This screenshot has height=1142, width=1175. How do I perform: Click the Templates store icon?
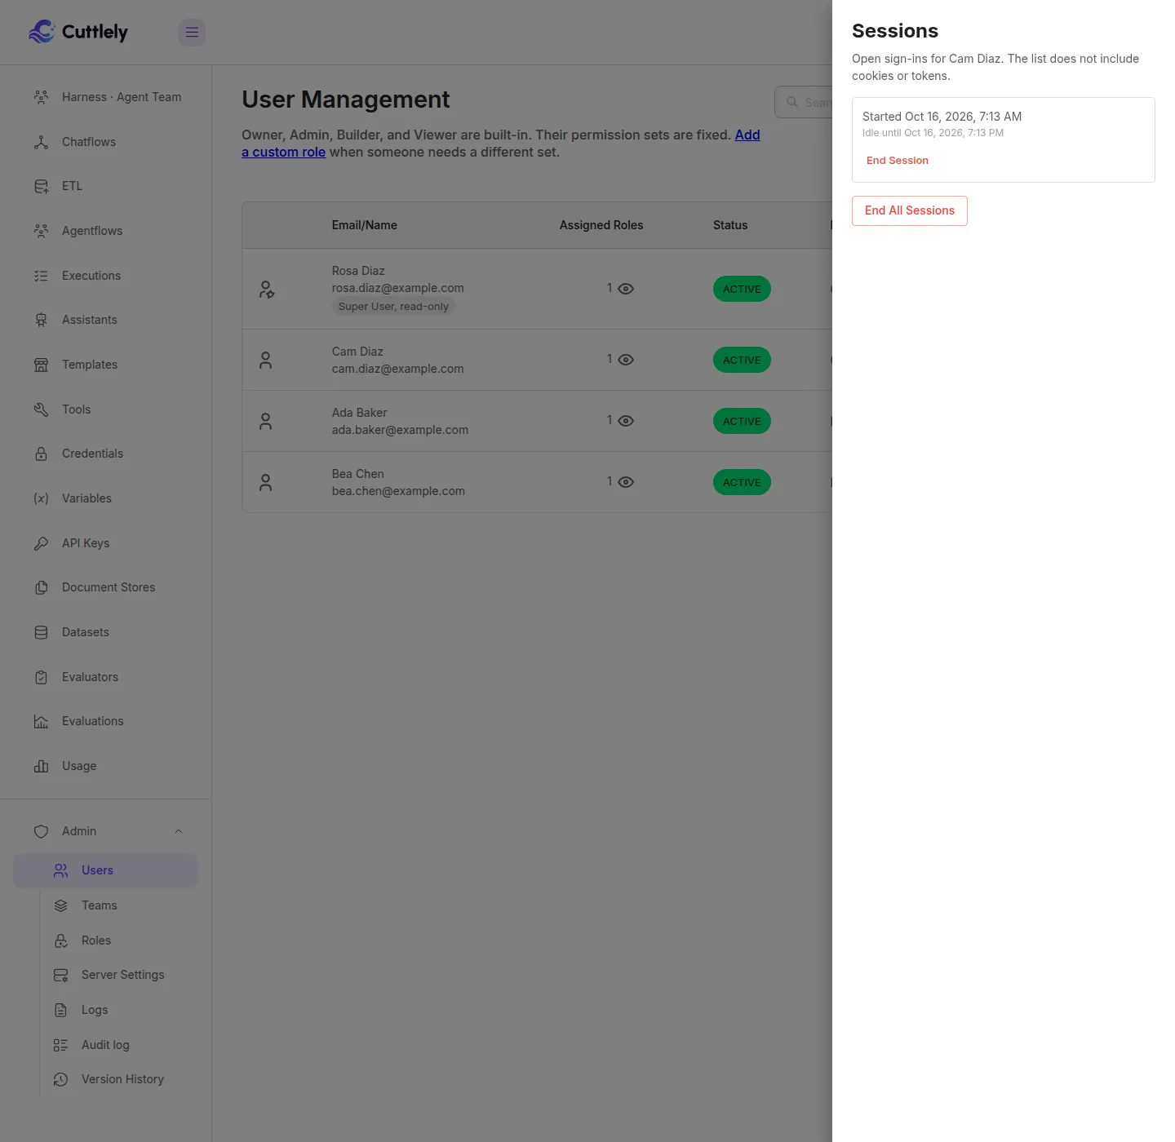[x=41, y=365]
